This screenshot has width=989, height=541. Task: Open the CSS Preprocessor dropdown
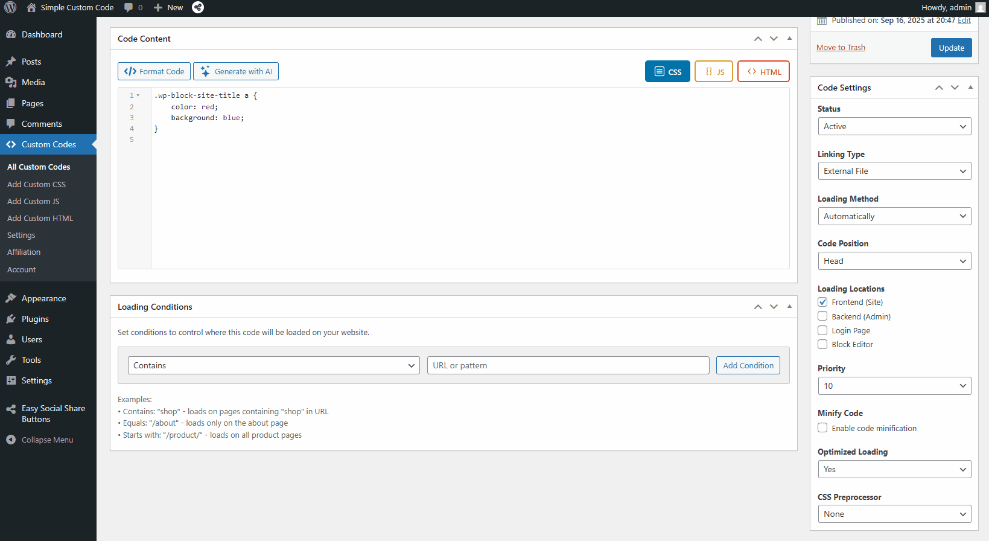894,514
